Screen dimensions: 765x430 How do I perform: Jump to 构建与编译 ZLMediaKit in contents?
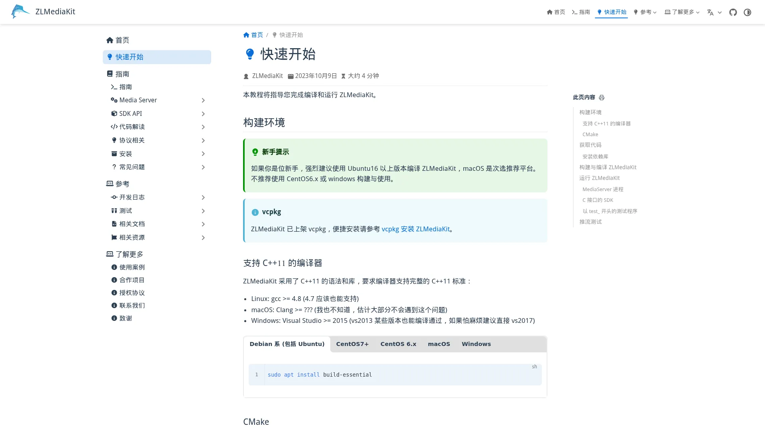608,167
